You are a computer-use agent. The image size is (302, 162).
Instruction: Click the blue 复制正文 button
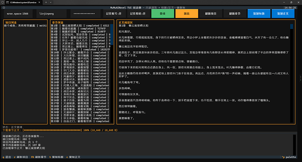[x=283, y=14]
